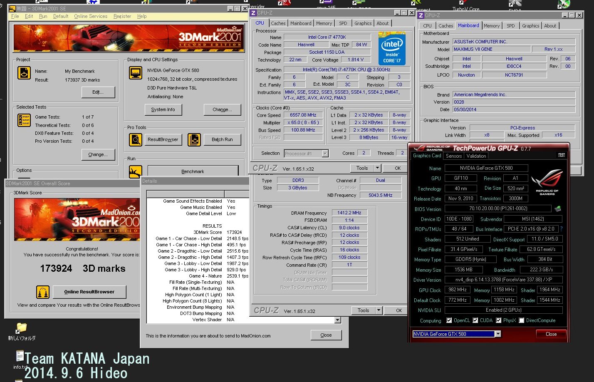Viewport: 594px width, 382px height.
Task: Click the 3DMark2001 banner in Overall Score window
Action: pyautogui.click(x=77, y=219)
